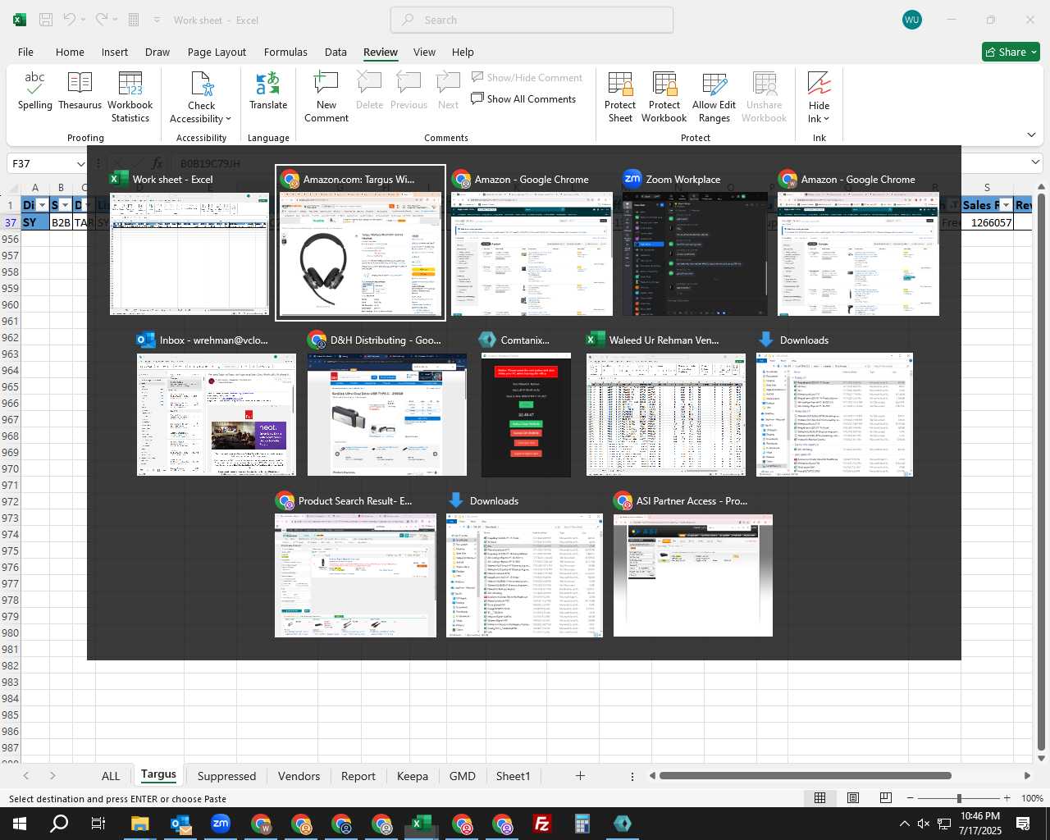Open Zoom from the taskbar
This screenshot has width=1050, height=840.
[x=221, y=824]
